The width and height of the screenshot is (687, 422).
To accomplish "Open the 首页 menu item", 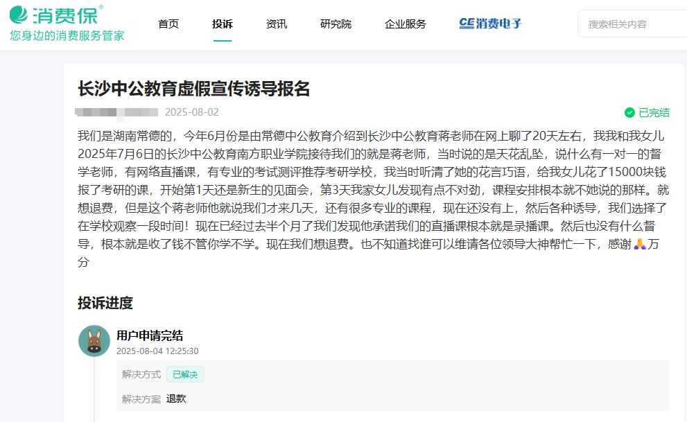I will pyautogui.click(x=168, y=24).
